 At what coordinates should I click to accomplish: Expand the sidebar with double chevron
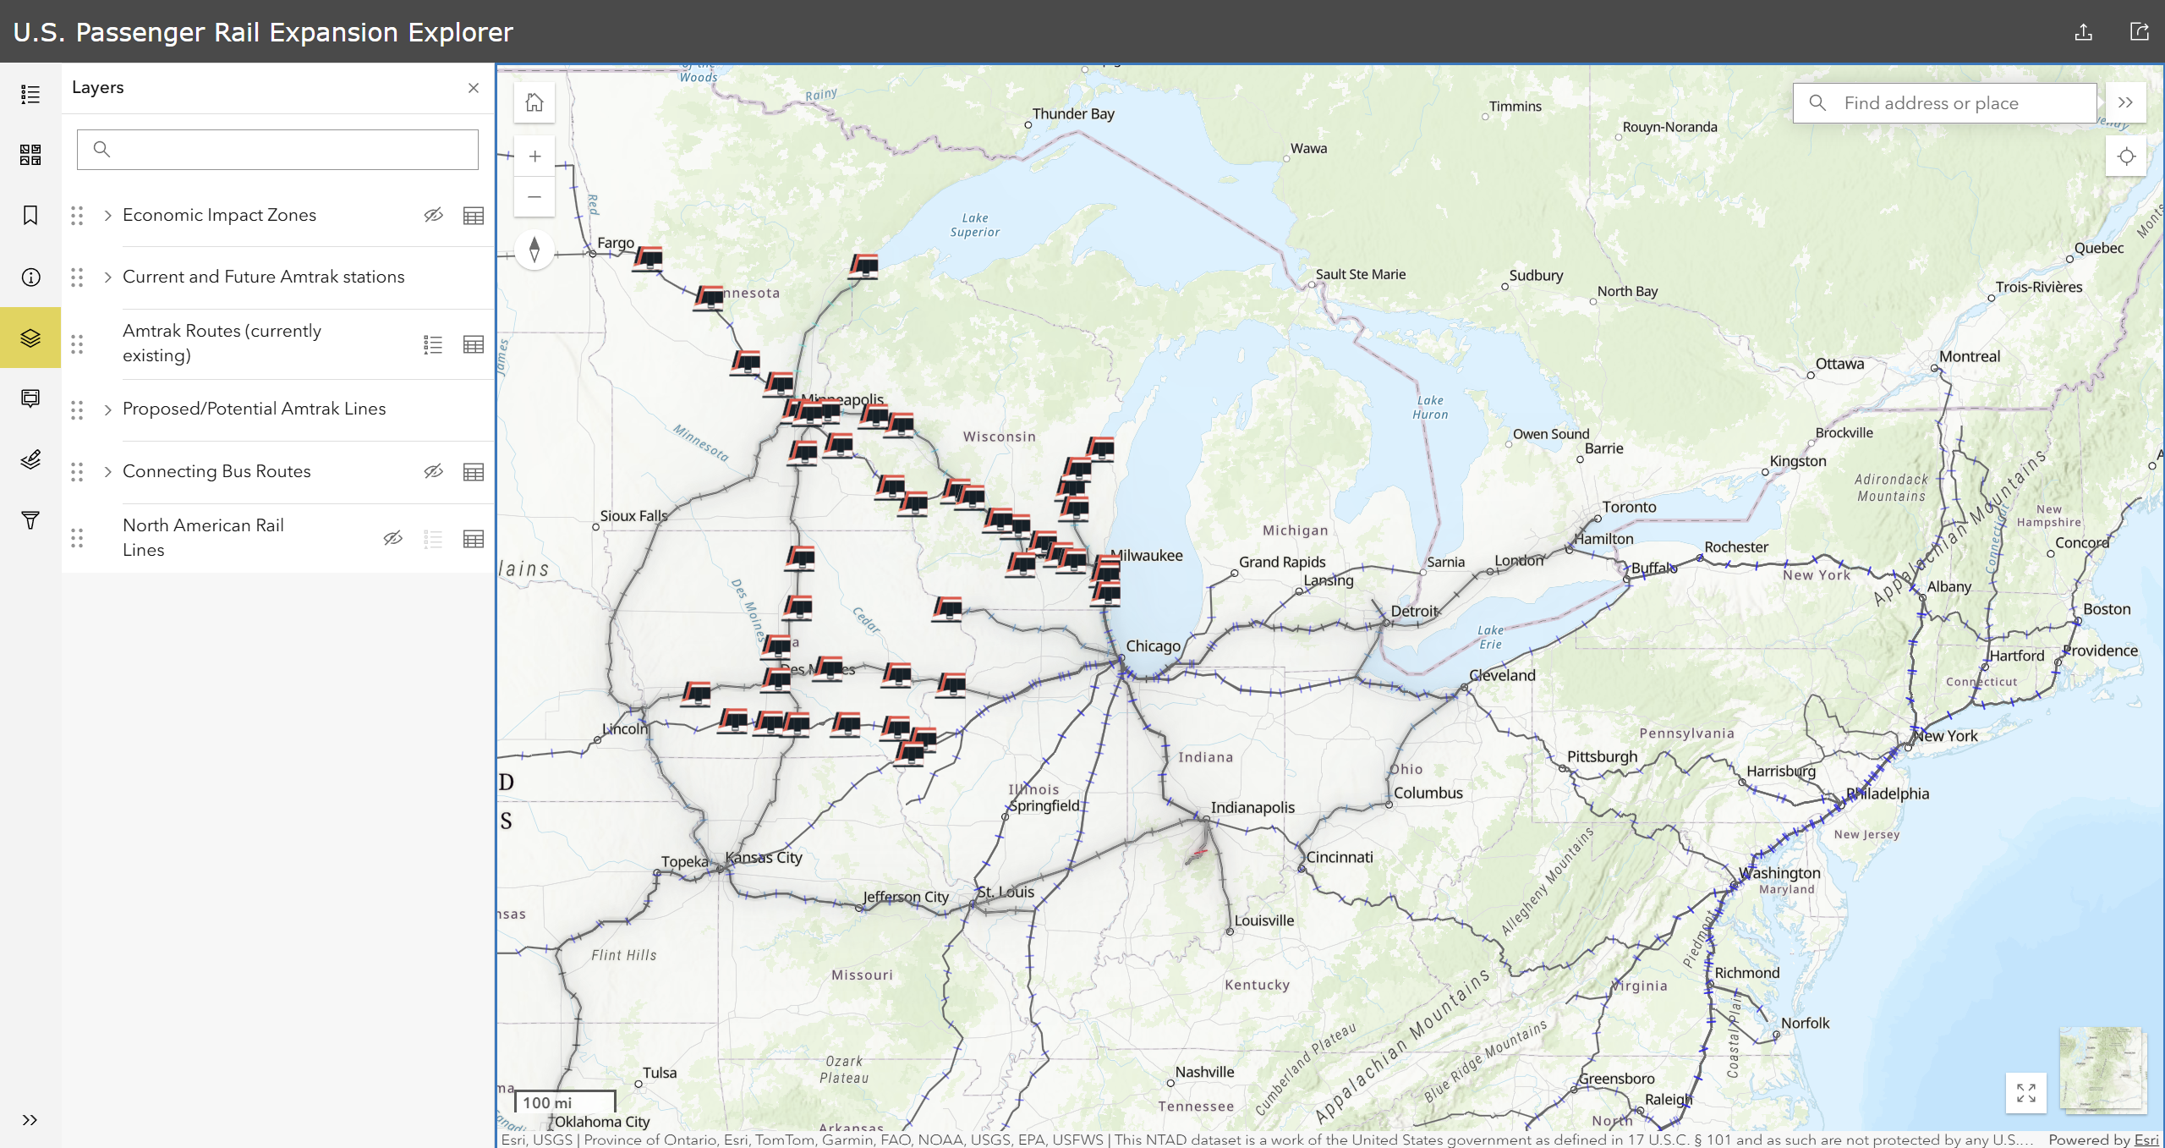point(30,1120)
